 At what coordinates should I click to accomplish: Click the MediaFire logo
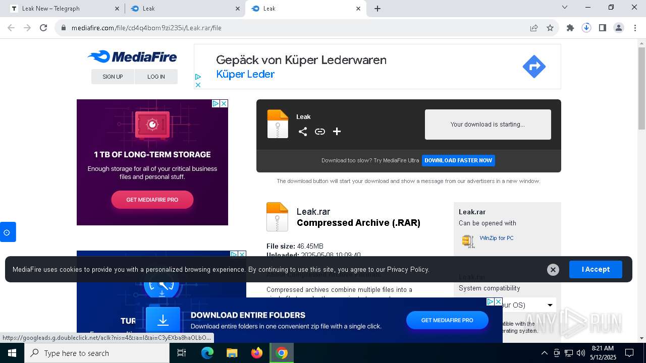pos(132,57)
